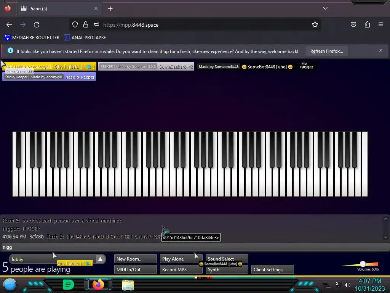This screenshot has height=293, width=390.
Task: Open site permissions icon in address bar
Action: (x=96, y=24)
